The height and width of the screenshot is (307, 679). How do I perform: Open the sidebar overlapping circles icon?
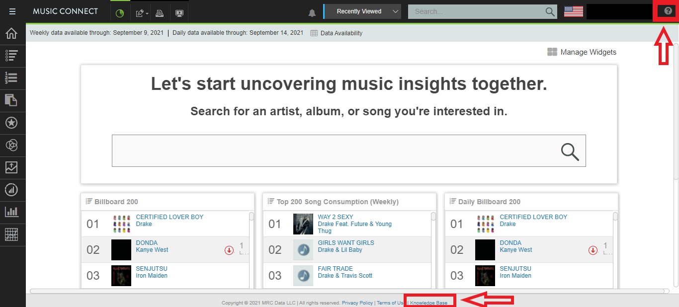point(11,145)
